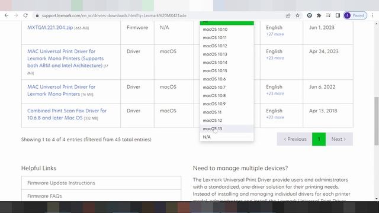Pick macOS 10.13 from the list
The image size is (379, 213).
pyautogui.click(x=227, y=54)
